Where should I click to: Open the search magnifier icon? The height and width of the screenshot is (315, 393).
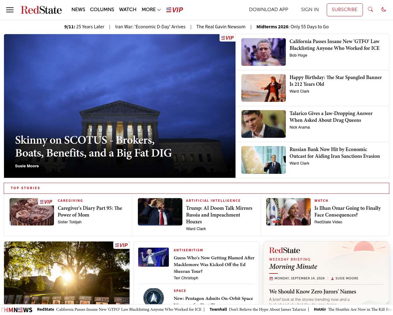coord(371,10)
